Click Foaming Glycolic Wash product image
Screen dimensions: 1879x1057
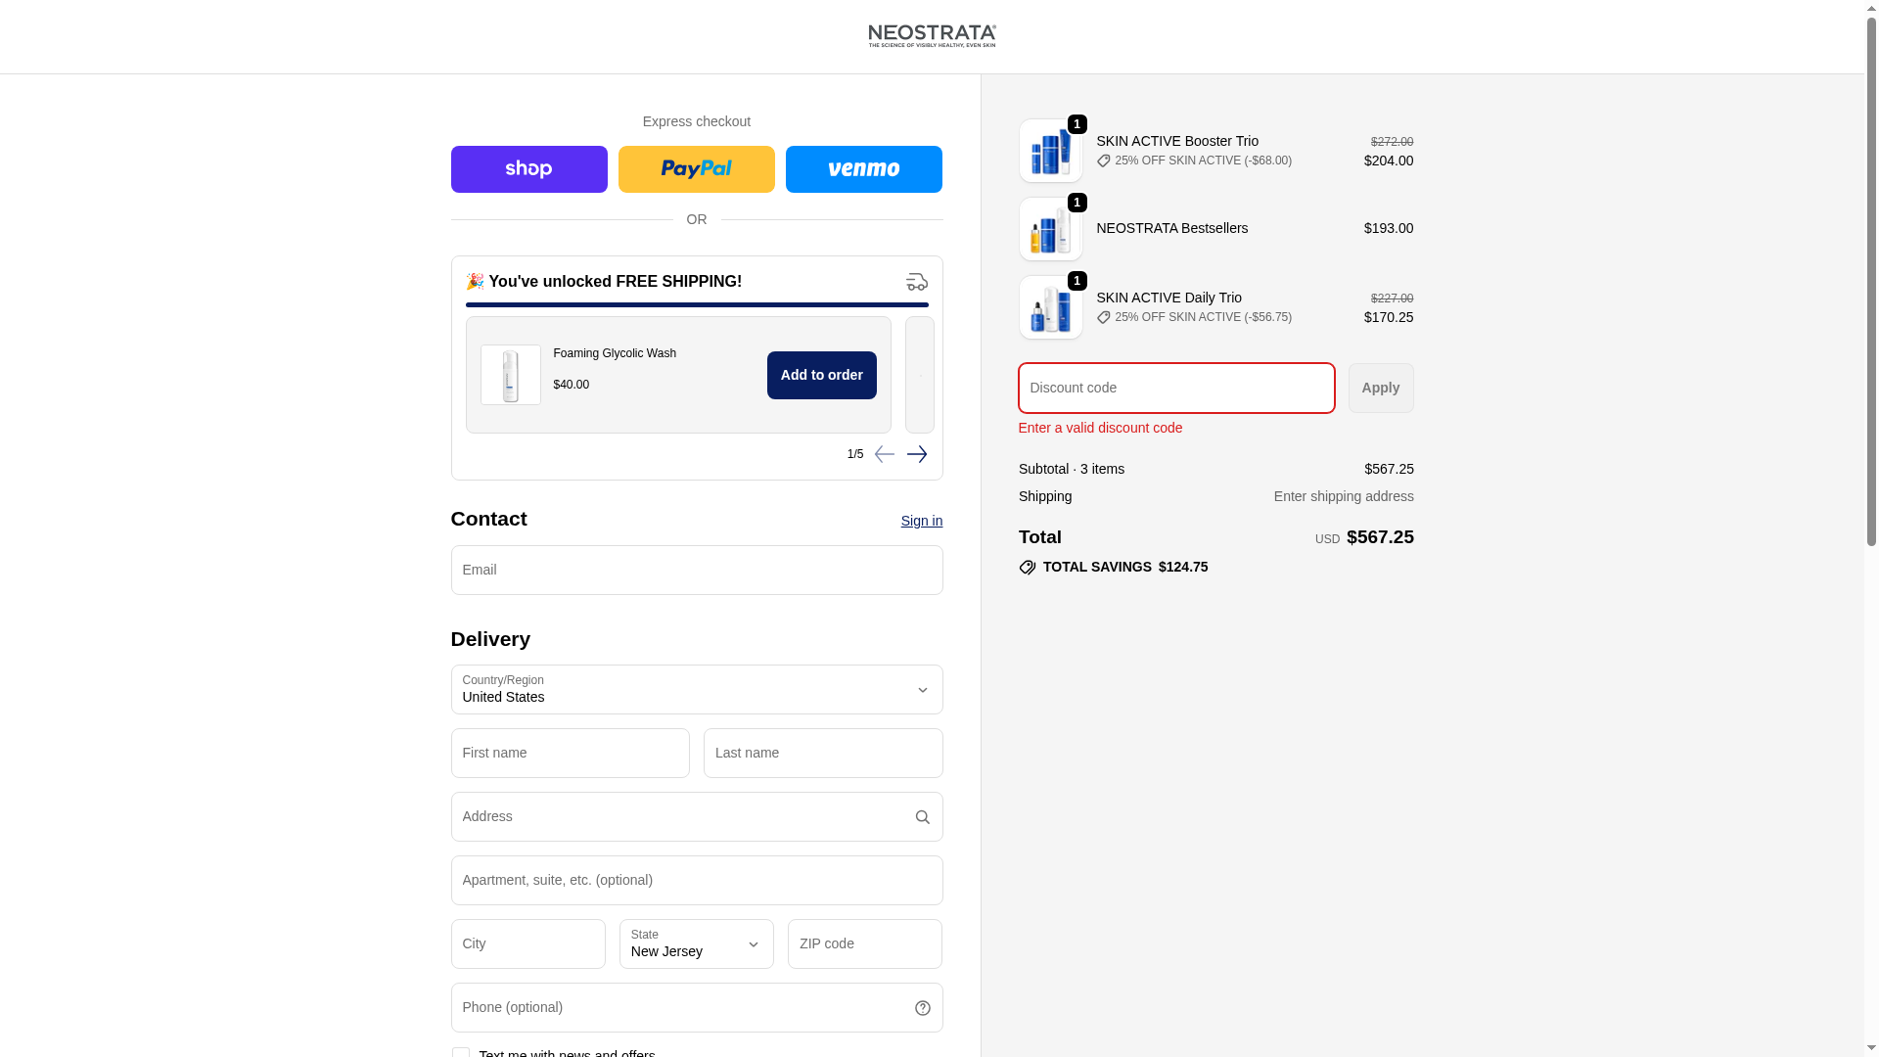click(x=510, y=375)
